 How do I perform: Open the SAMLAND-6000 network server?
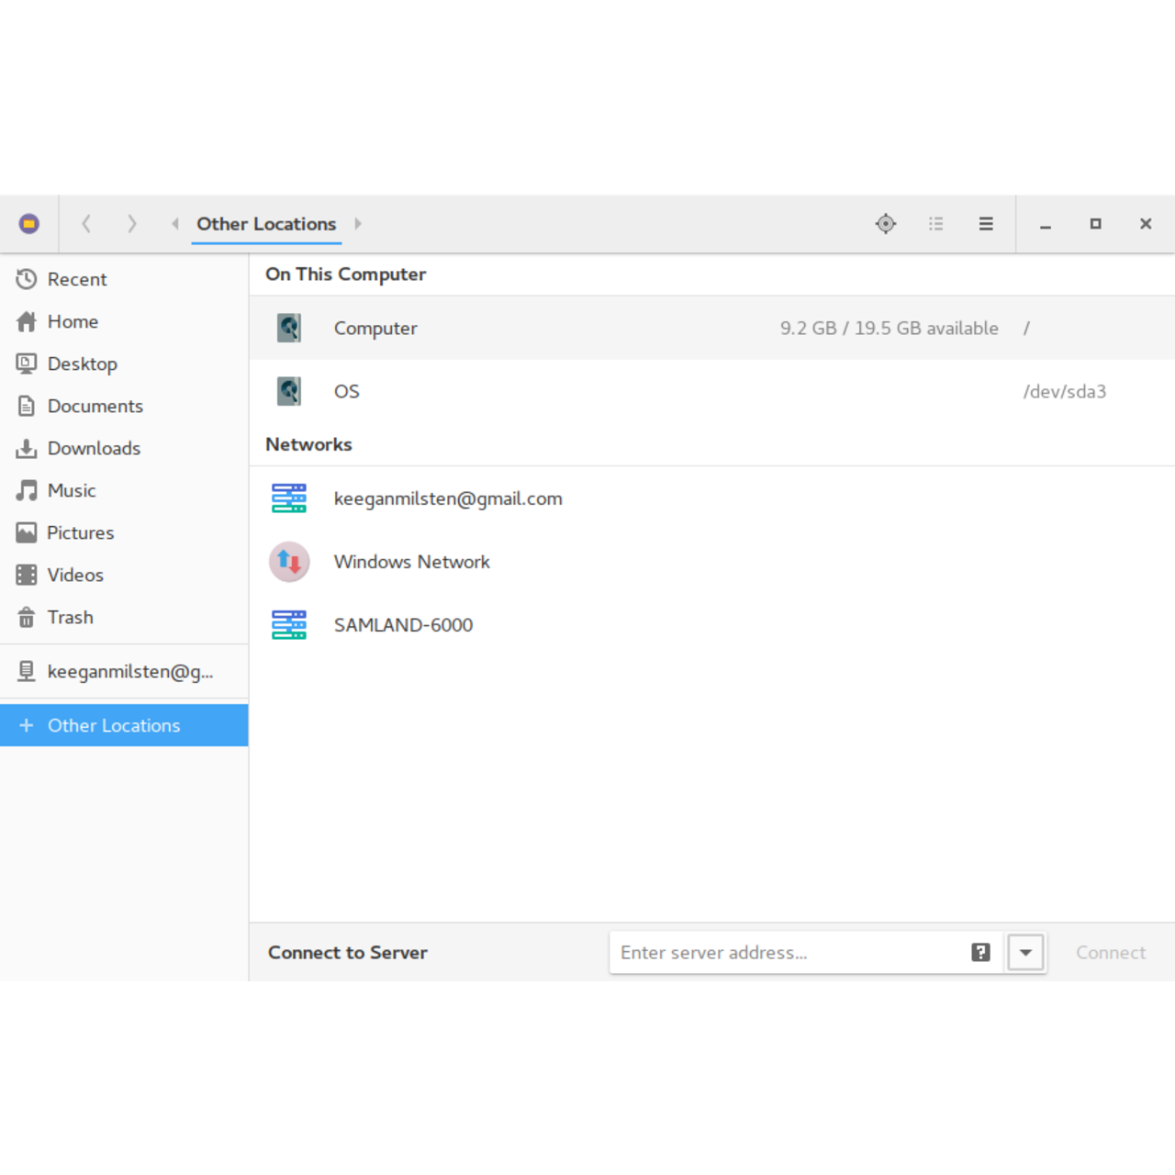[x=404, y=624]
